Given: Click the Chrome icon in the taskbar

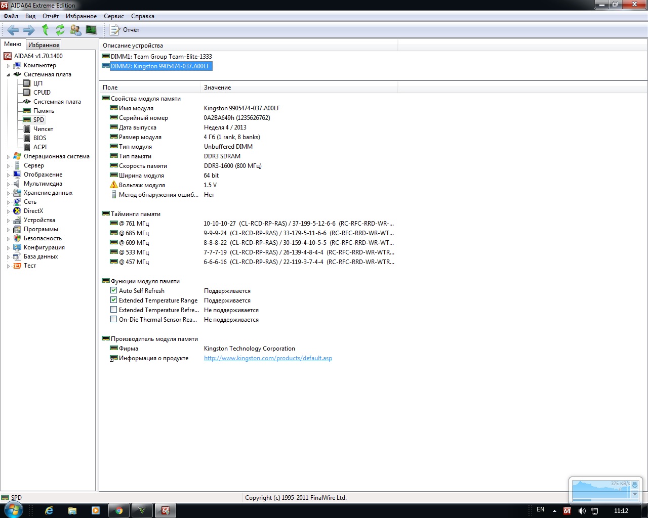Looking at the screenshot, I should click(x=119, y=510).
